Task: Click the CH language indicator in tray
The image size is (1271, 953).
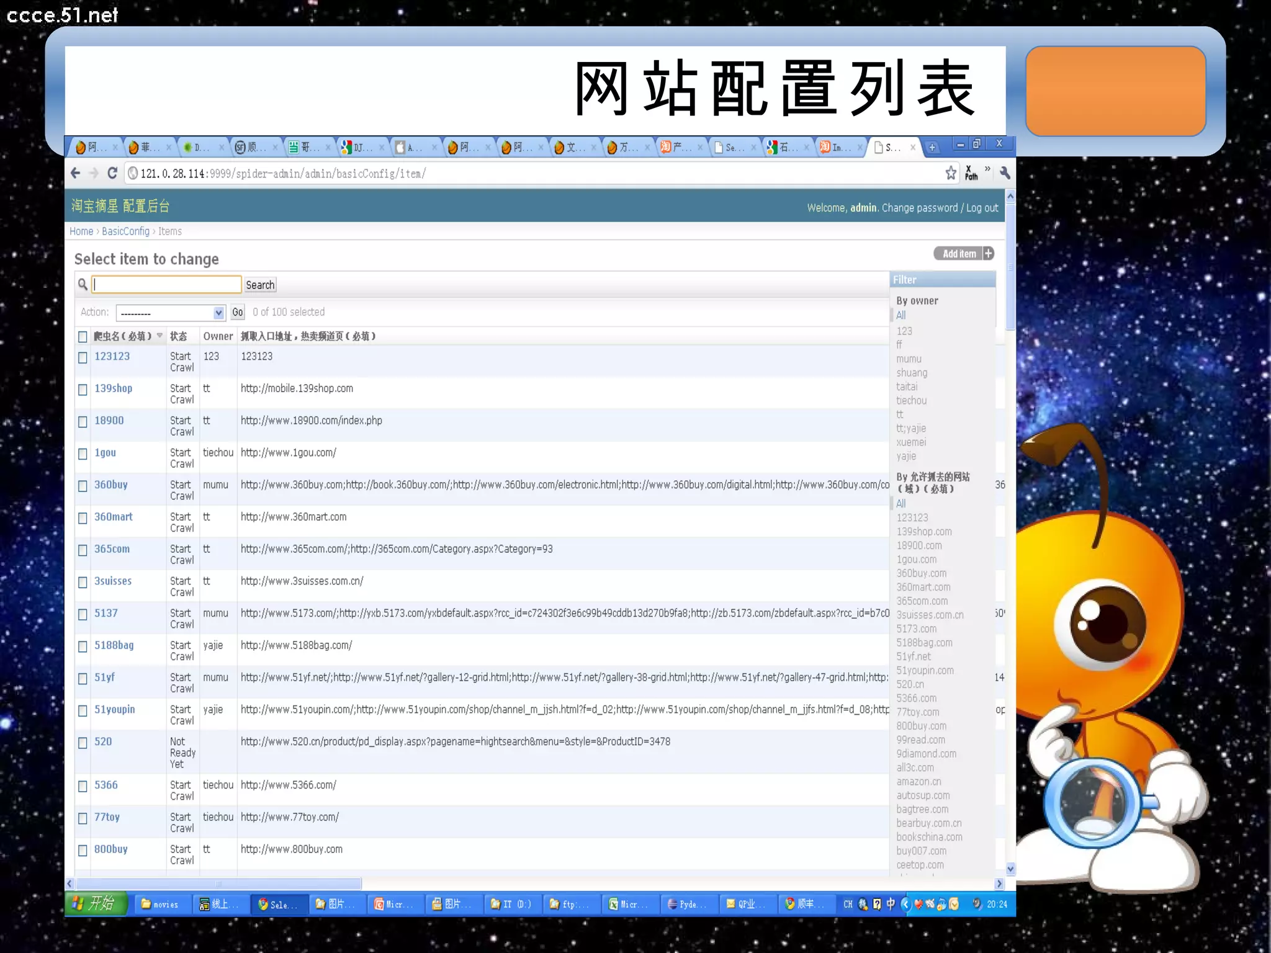Action: coord(848,904)
